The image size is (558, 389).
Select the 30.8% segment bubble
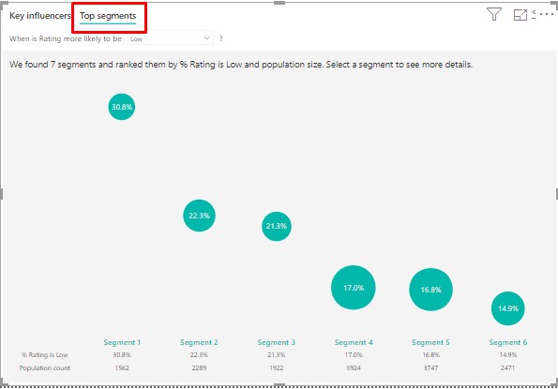pyautogui.click(x=122, y=107)
